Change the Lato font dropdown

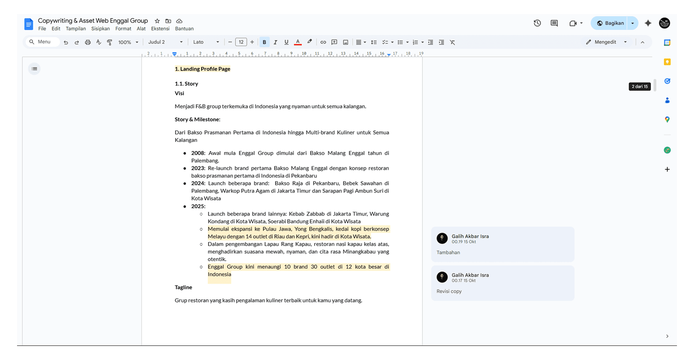(206, 42)
